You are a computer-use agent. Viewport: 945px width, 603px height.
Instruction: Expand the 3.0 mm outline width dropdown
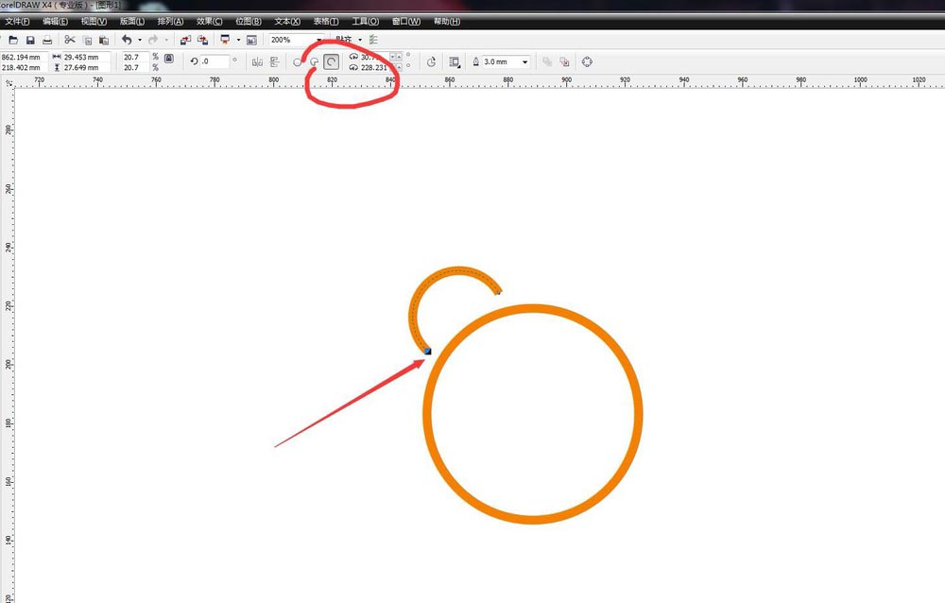pyautogui.click(x=524, y=62)
